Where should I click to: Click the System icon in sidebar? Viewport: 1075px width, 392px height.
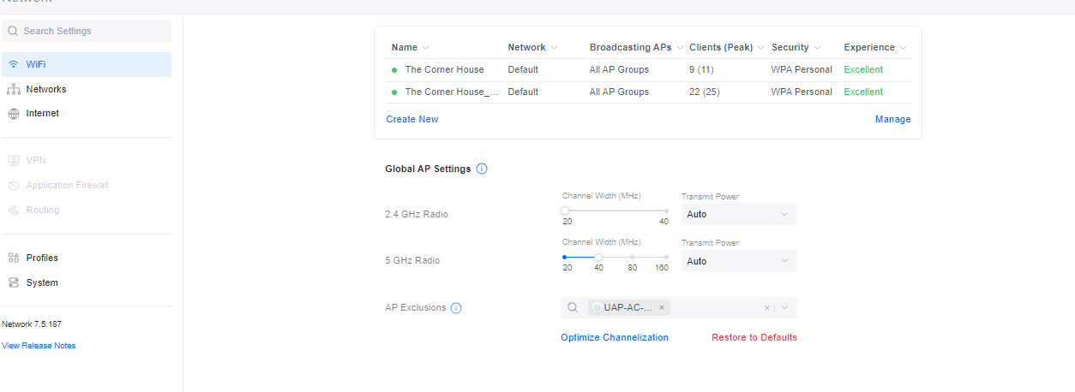click(x=13, y=282)
